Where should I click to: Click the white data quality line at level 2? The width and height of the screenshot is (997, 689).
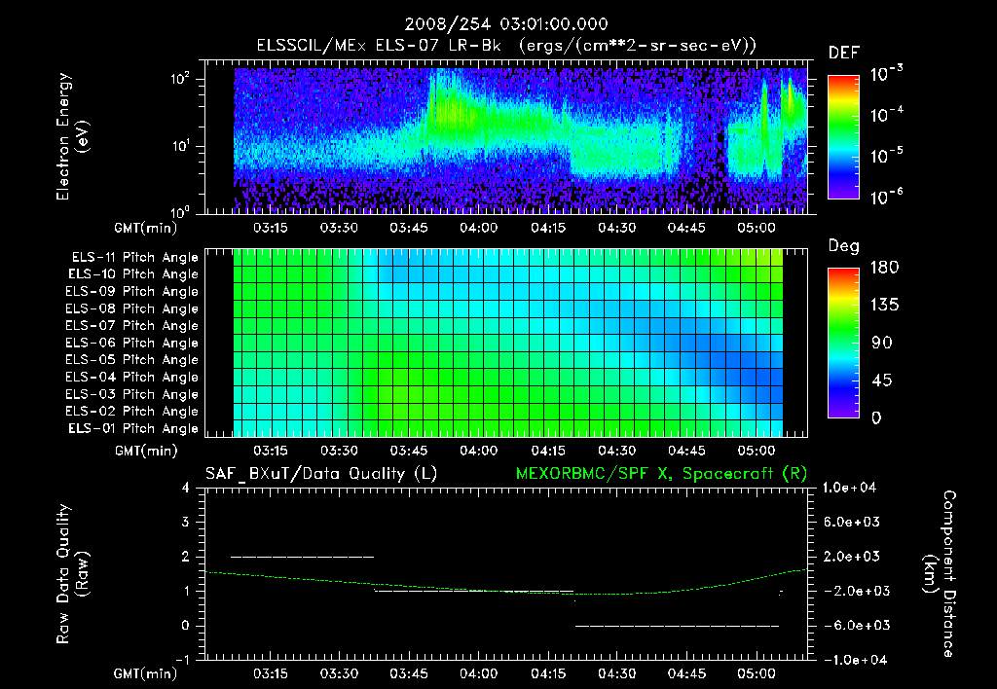tap(302, 557)
